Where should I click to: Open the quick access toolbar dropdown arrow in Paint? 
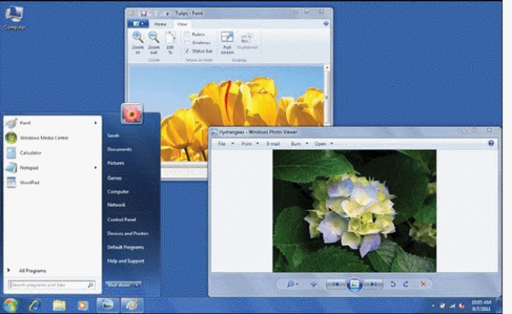167,14
